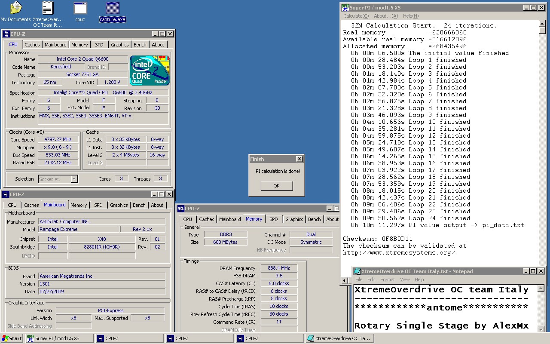Switch to SPD tab in top CPU-Z
The height and width of the screenshot is (344, 550).
[99, 45]
